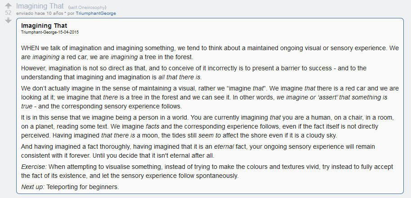411x198 pixels.
Task: Click the italic phrase 'all that there is'
Action: pyautogui.click(x=179, y=77)
